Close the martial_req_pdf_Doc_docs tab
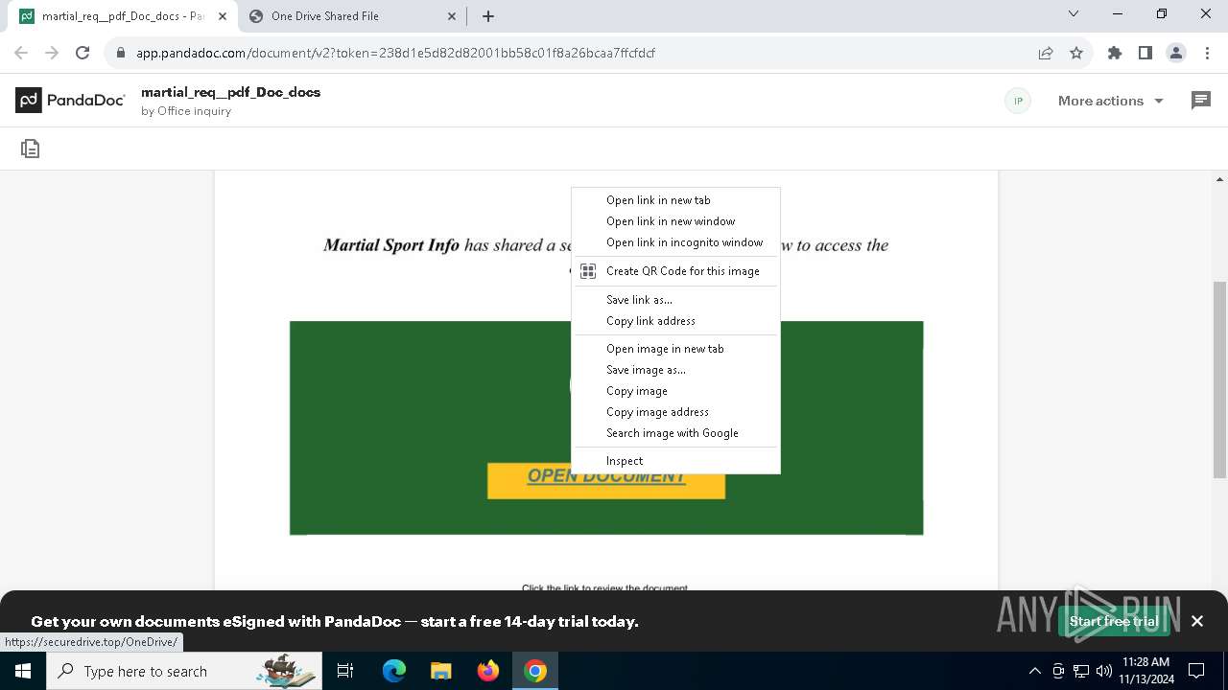This screenshot has height=690, width=1228. coord(223,16)
